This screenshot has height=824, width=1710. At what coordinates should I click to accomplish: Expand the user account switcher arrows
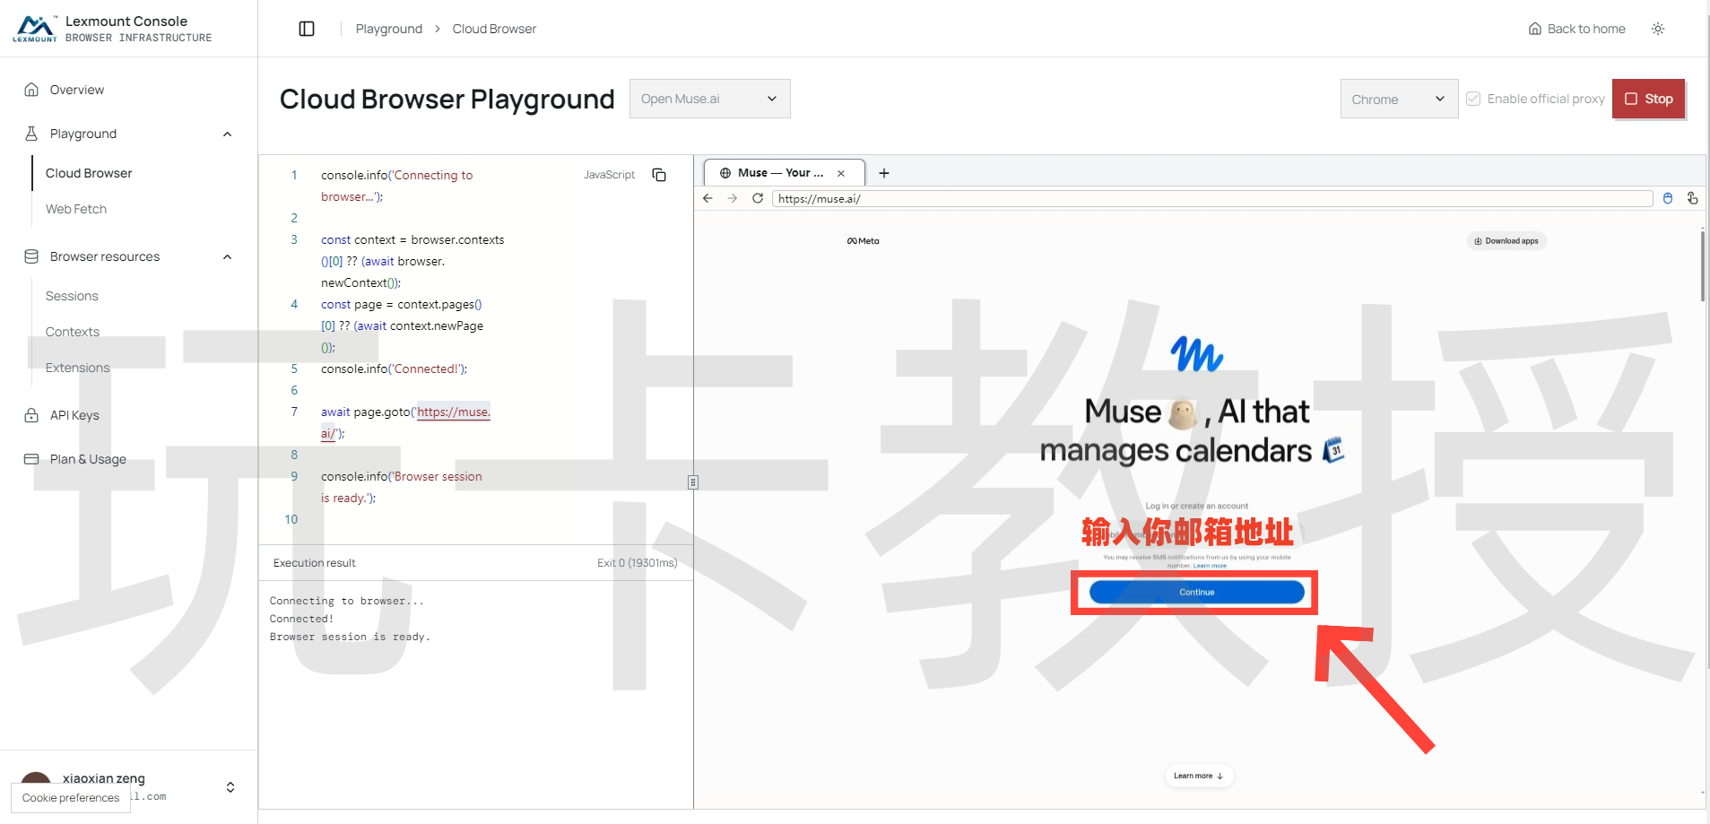[x=230, y=787]
